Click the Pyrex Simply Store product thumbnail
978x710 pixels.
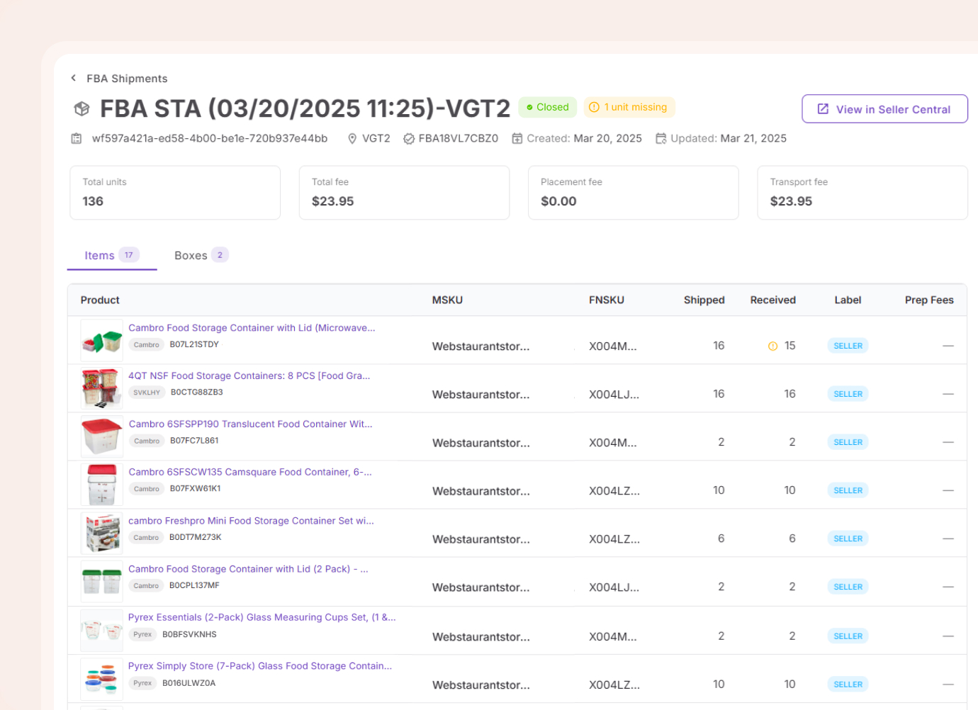pyautogui.click(x=101, y=678)
